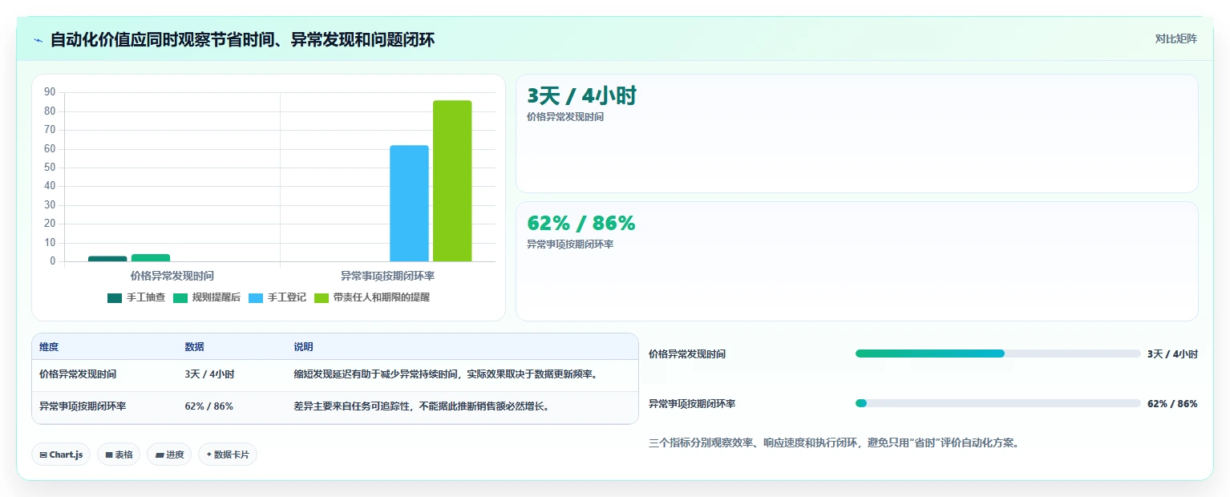Screen dimensions: 1230x497
Task: Click the 差异主要来自任务可追踪性 description cell
Action: [x=422, y=406]
